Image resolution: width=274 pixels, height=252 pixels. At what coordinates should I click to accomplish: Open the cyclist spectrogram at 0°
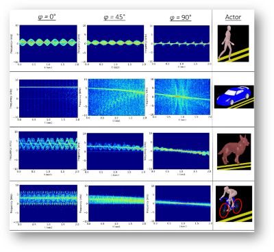49,203
